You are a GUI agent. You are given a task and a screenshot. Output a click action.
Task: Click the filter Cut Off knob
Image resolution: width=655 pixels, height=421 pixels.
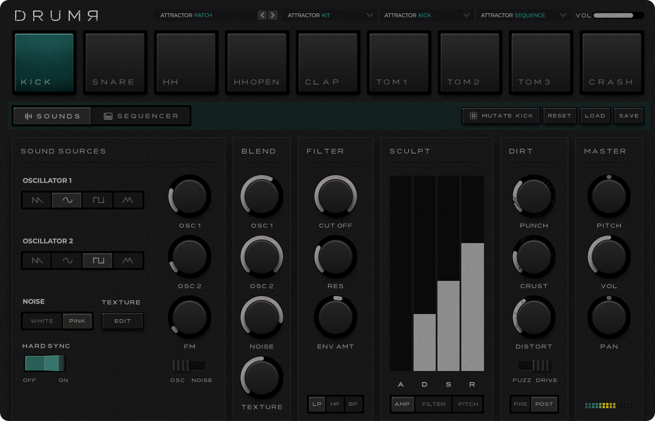[336, 197]
